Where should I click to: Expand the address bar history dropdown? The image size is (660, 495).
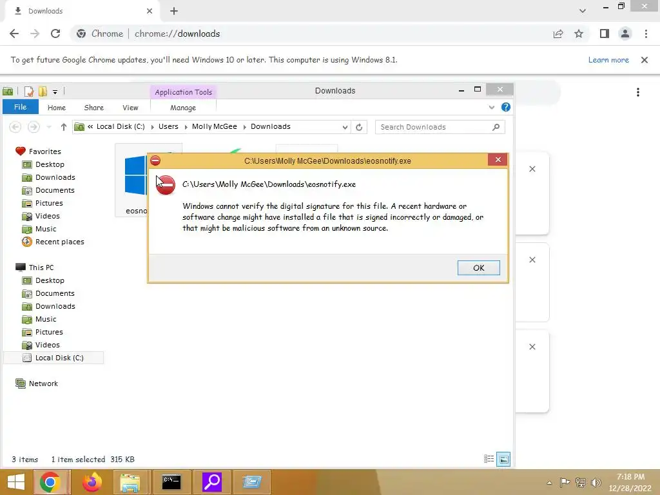(345, 127)
